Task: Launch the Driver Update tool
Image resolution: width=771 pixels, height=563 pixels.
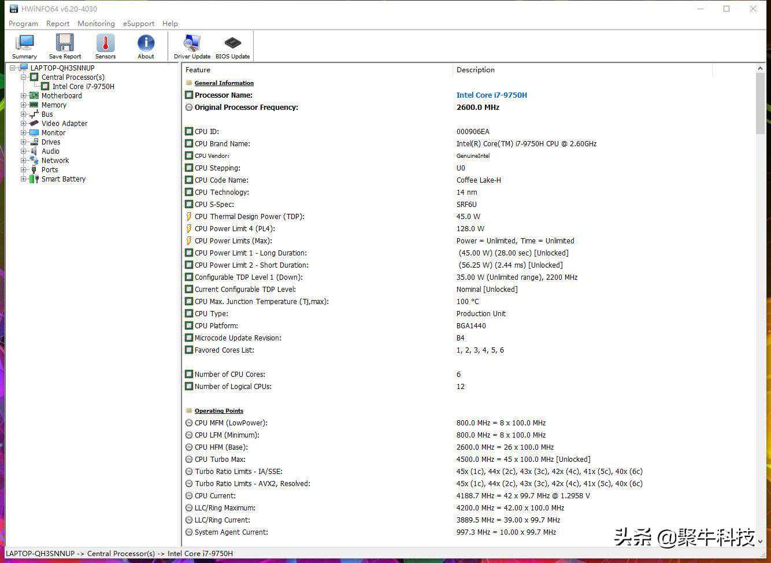Action: pos(192,46)
